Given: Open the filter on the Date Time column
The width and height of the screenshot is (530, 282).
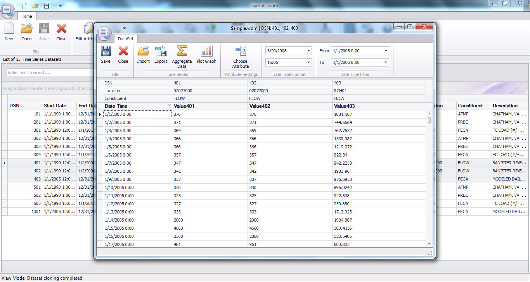Looking at the screenshot, I should [169, 106].
